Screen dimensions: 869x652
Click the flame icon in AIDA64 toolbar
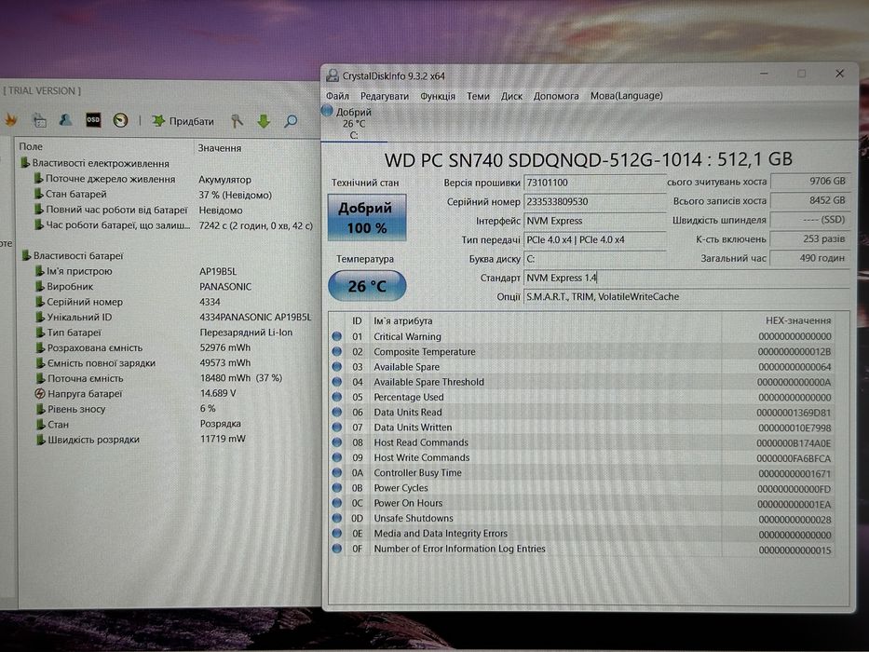pos(11,119)
